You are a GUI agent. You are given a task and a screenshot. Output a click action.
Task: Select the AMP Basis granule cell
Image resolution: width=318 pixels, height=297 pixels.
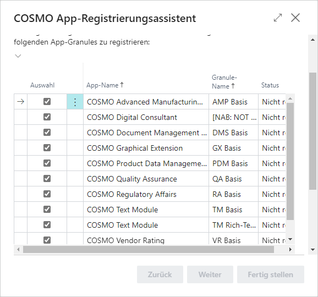[234, 102]
